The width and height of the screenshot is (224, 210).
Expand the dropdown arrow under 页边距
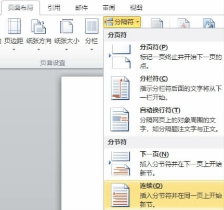point(14,49)
